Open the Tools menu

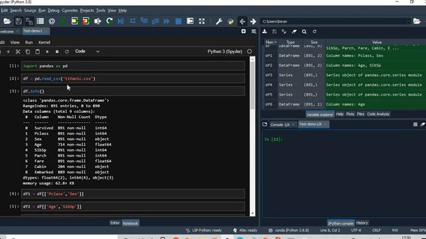tap(101, 11)
